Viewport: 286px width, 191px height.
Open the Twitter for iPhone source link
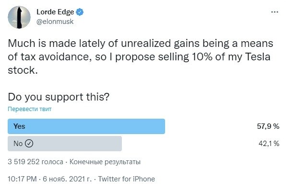[127, 179]
